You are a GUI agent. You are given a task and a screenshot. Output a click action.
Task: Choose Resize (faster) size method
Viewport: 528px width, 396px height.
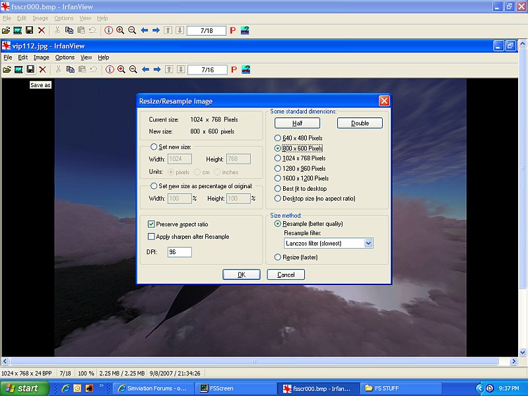coord(278,257)
